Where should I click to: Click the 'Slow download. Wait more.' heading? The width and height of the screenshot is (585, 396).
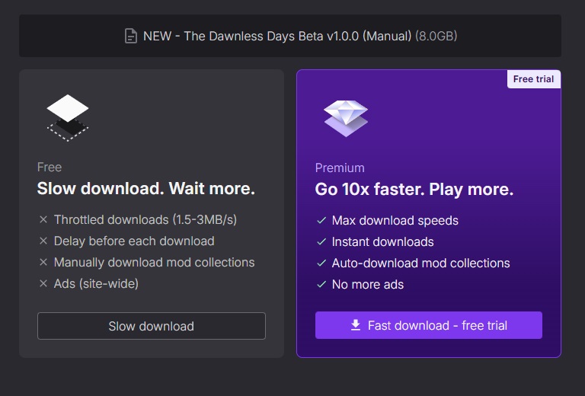click(145, 189)
